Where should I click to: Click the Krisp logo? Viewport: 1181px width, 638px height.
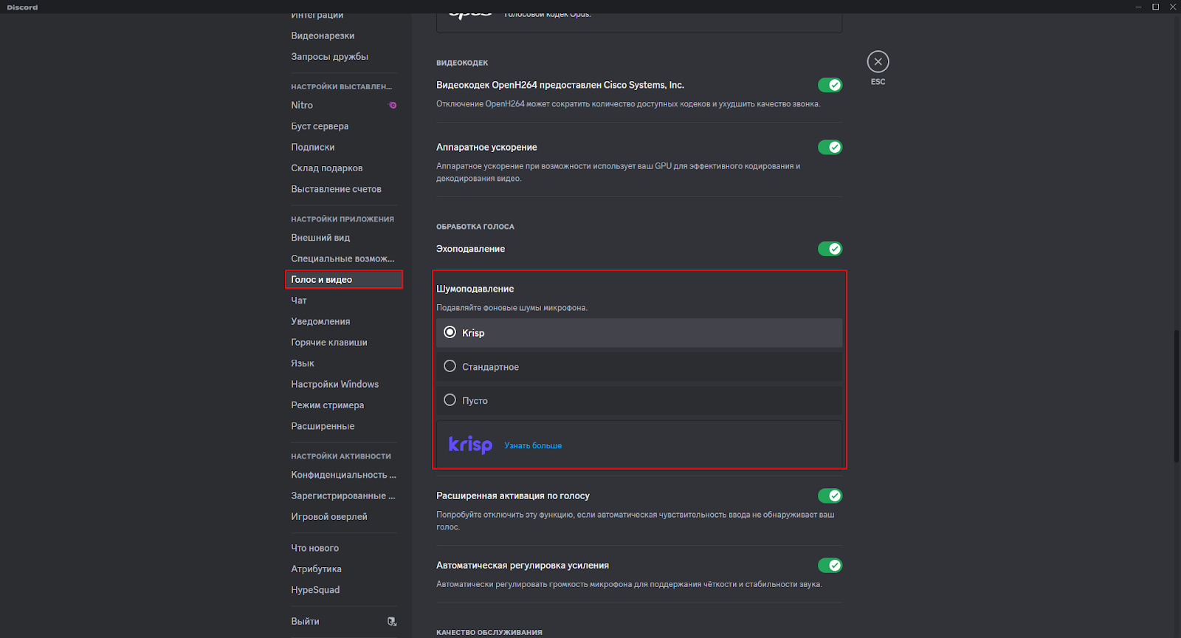(x=470, y=445)
